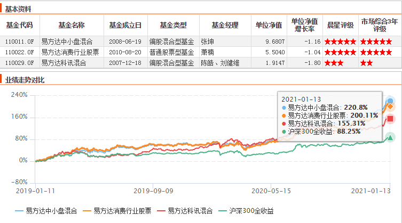This screenshot has width=402, height=223.
Task: Click the blue circle marker for 易方达中小盘混合
Action: coord(390,101)
